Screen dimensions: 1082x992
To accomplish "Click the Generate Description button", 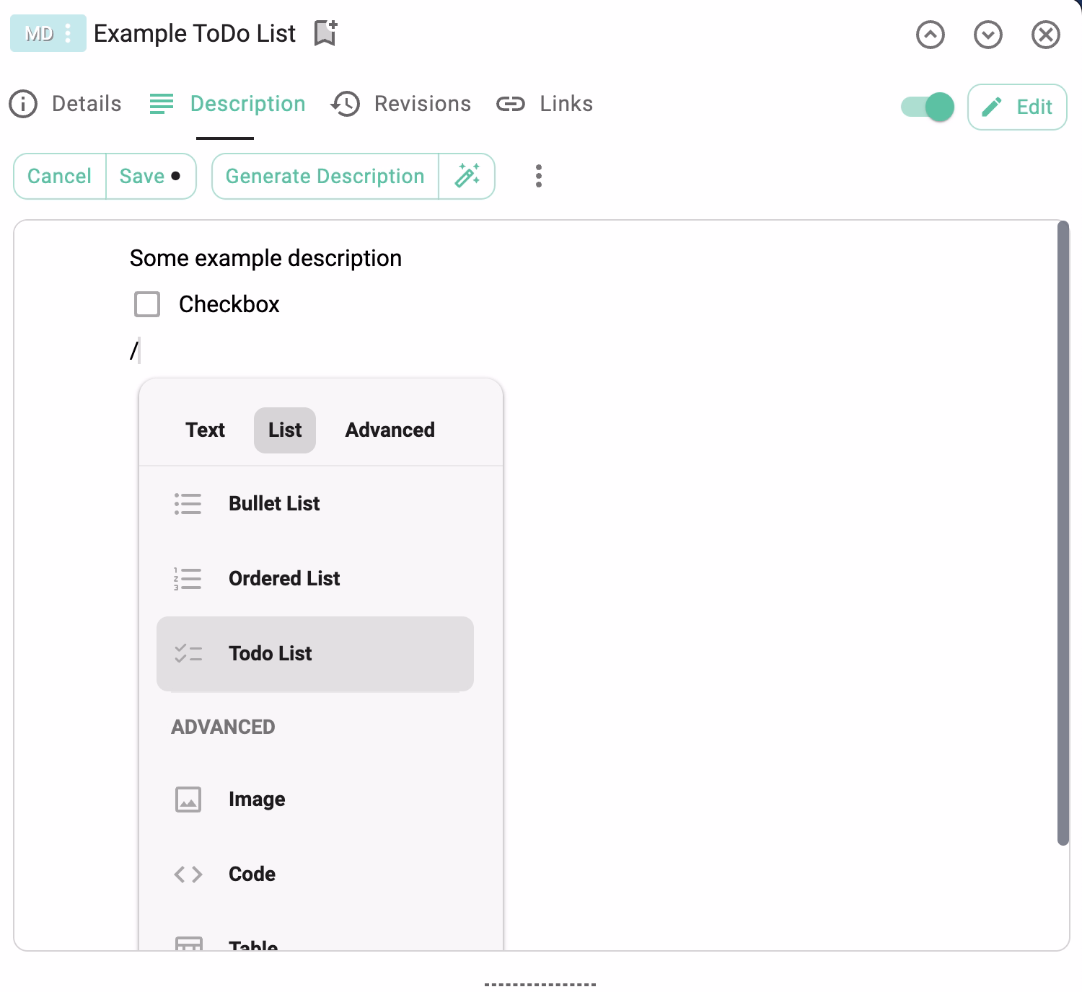I will [325, 176].
